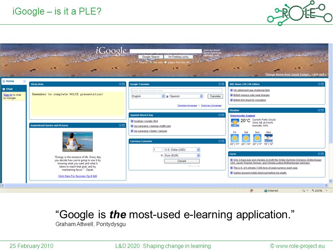Expand '(la) caravana = trailer / caravan' entry
This screenshot has height=250, width=333.
(x=132, y=131)
